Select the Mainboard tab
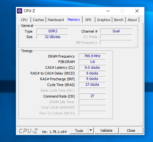The height and width of the screenshot is (142, 153). point(56,20)
